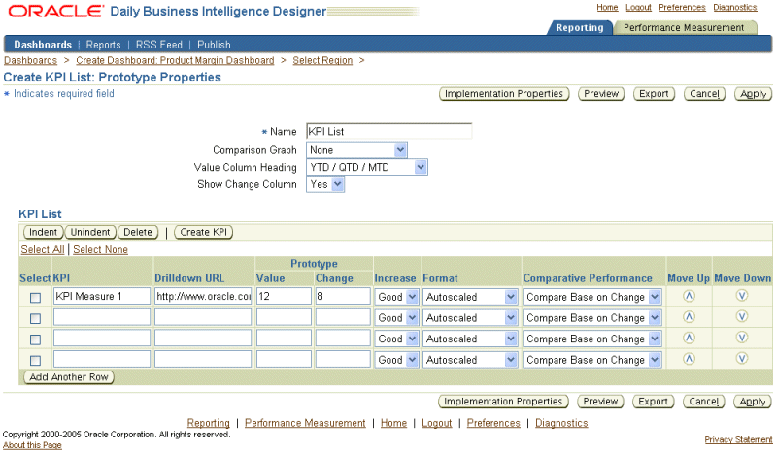Click Add Another Row button
The width and height of the screenshot is (777, 452).
[x=69, y=377]
